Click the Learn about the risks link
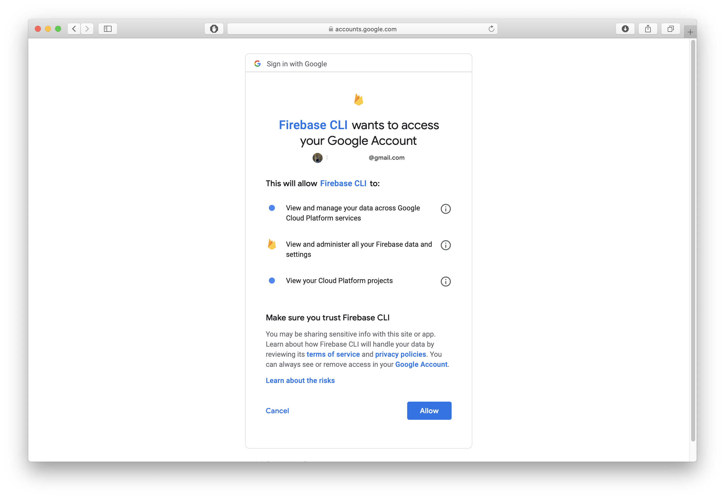 coord(300,380)
